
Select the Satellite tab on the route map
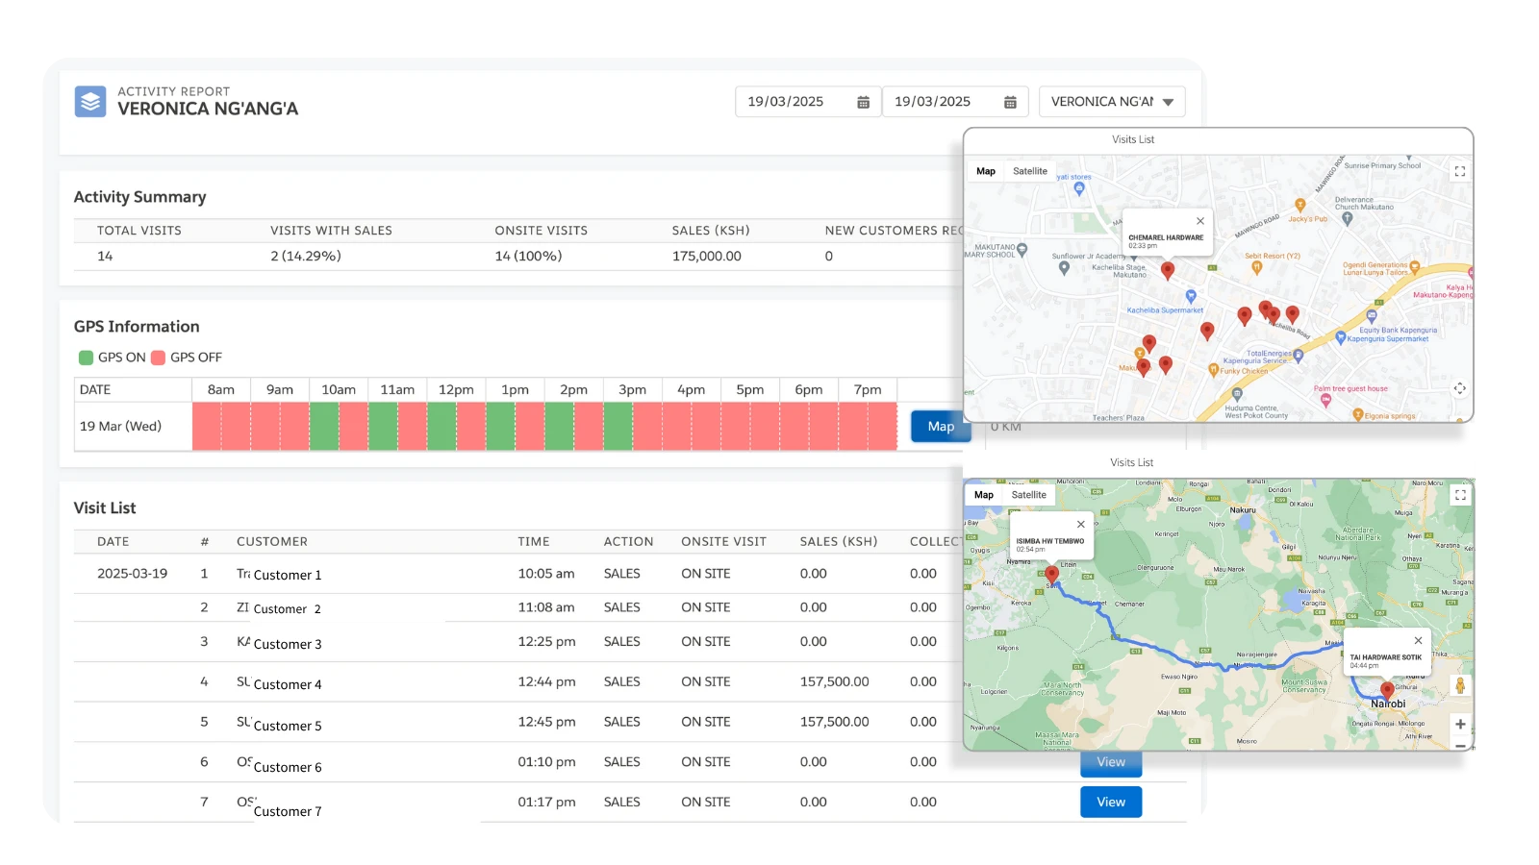tap(1028, 494)
